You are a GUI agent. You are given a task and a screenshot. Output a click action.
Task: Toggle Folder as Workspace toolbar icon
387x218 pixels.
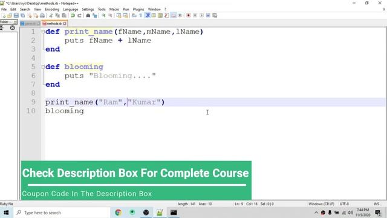coord(174,15)
